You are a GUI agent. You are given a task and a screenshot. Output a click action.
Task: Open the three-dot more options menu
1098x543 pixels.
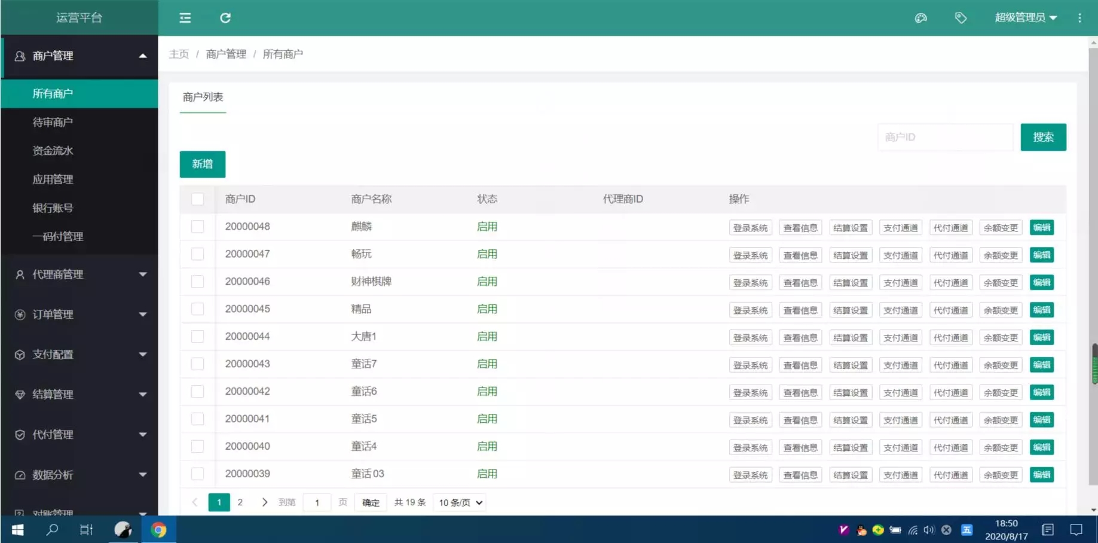(1079, 18)
